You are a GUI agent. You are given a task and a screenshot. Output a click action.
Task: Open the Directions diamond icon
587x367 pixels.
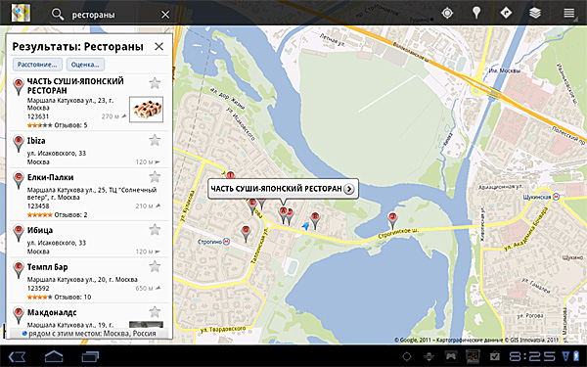(506, 13)
